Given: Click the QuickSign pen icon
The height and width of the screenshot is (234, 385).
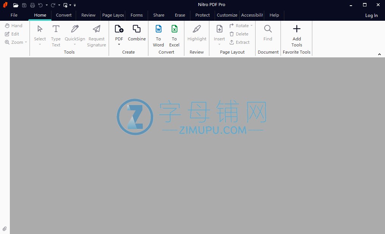Looking at the screenshot, I should click(x=75, y=29).
